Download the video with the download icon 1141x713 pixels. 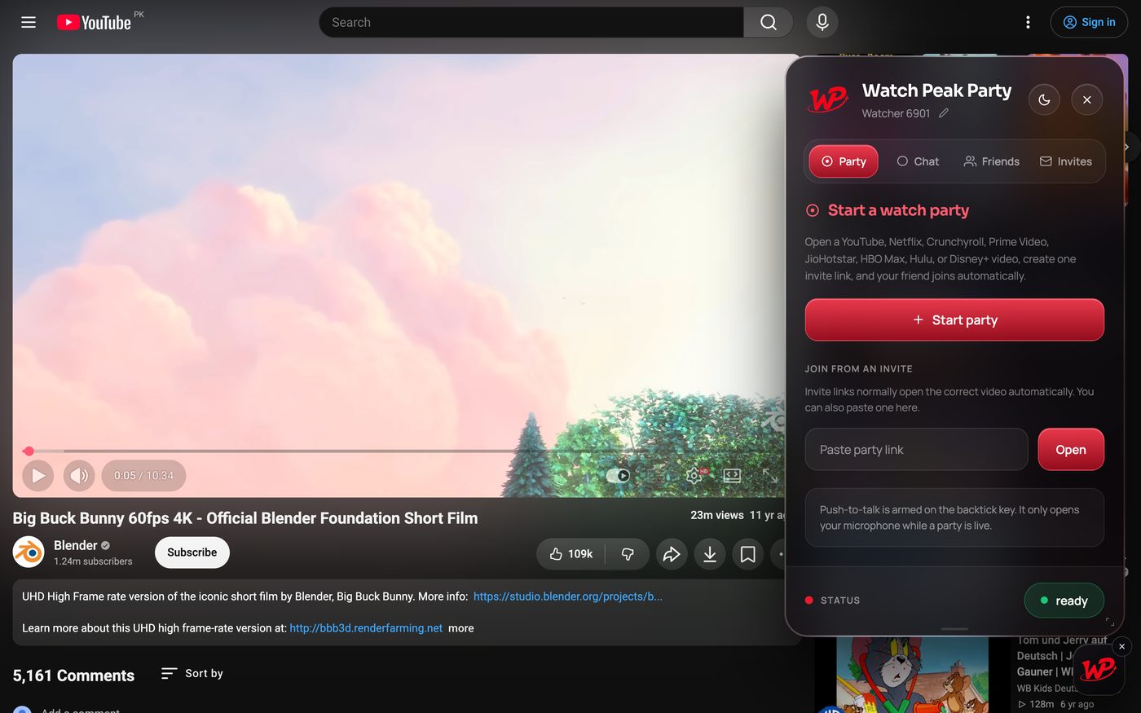710,554
